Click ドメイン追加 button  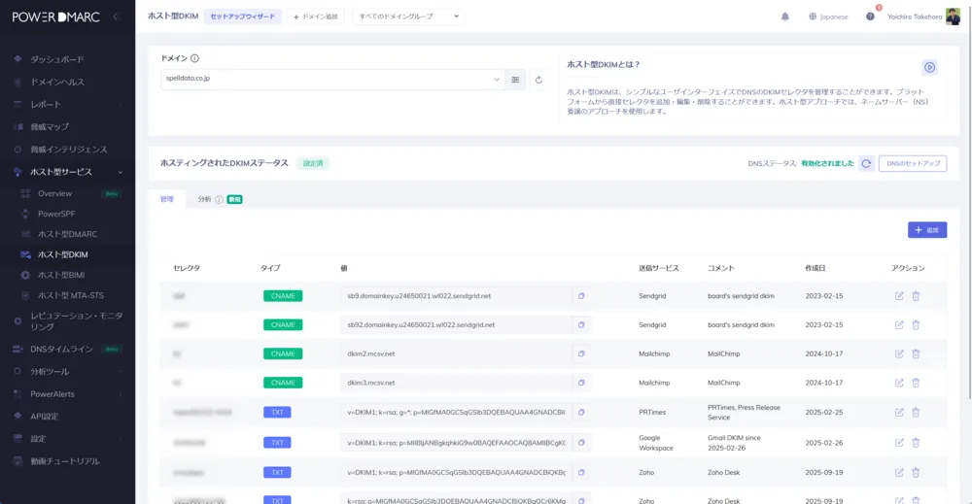tap(316, 17)
